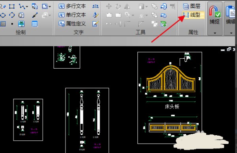Open the polyline tool dropdown arrow

(x=27, y=7)
